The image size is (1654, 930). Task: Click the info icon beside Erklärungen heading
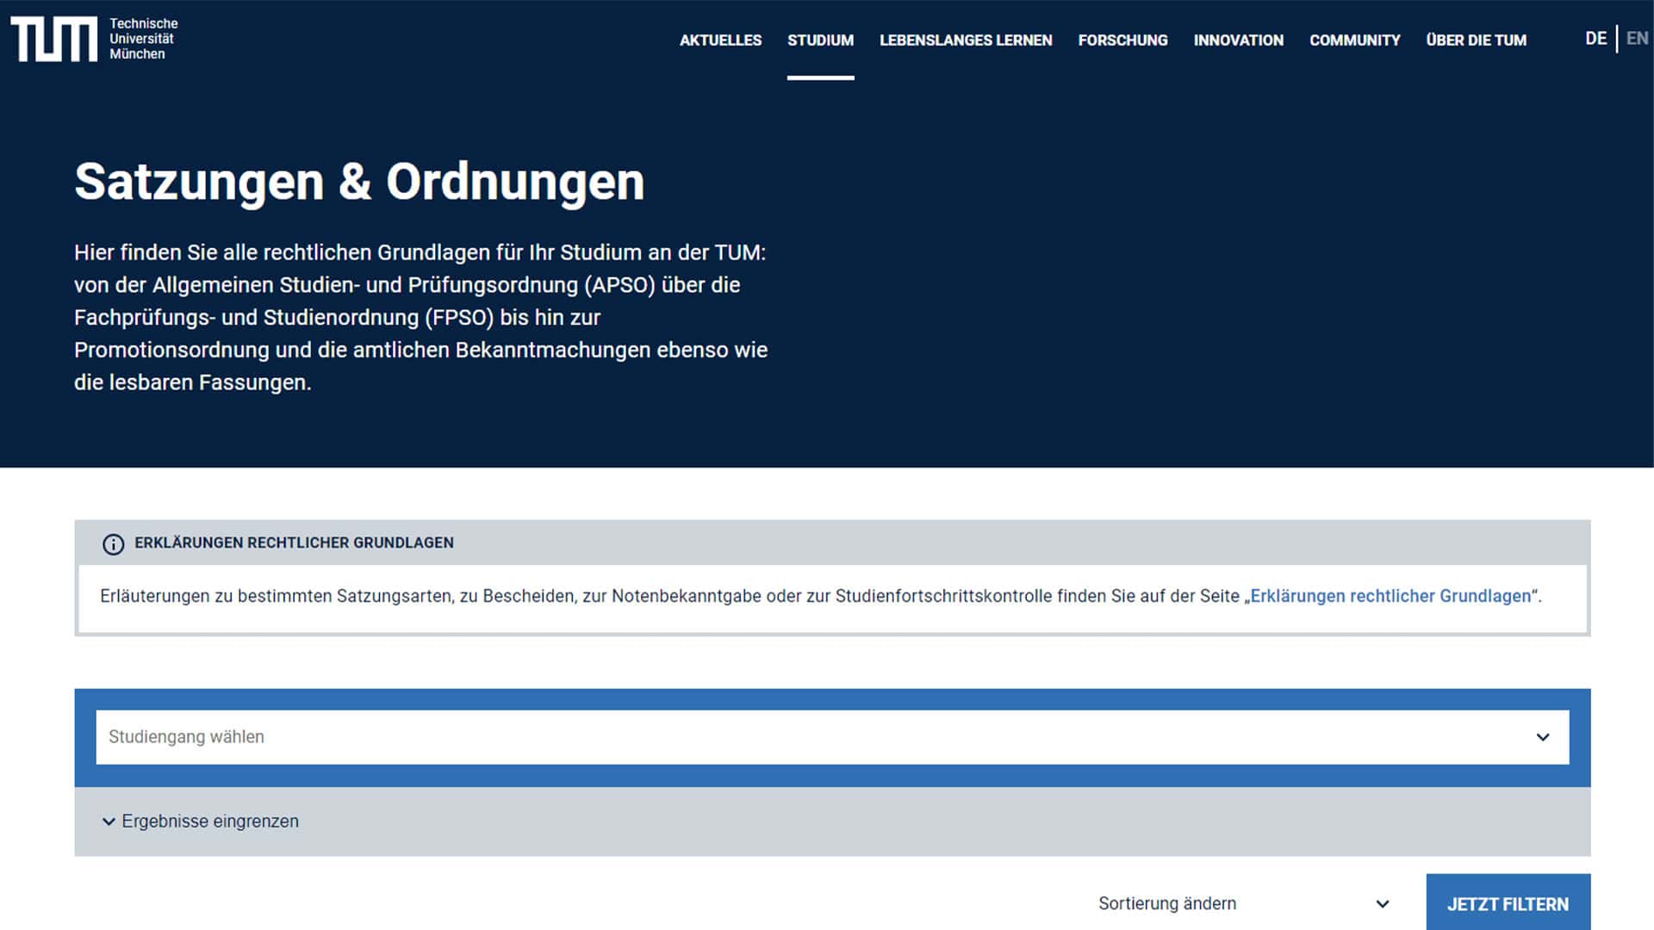point(113,544)
